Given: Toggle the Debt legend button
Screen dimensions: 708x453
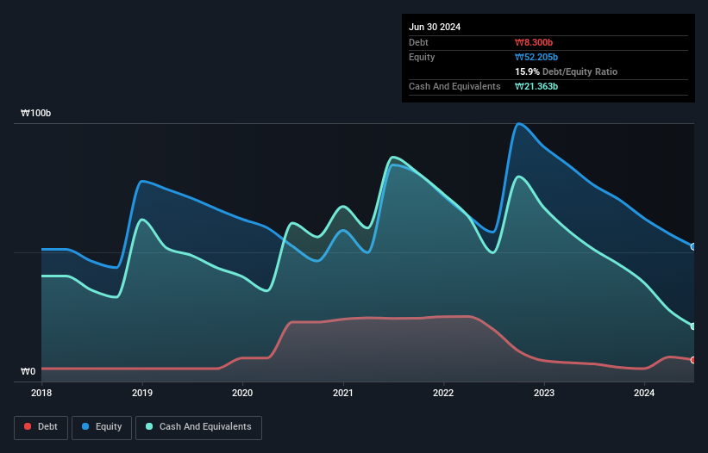Looking at the screenshot, I should coord(41,427).
